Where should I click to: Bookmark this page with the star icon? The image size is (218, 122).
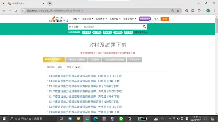pos(178,11)
